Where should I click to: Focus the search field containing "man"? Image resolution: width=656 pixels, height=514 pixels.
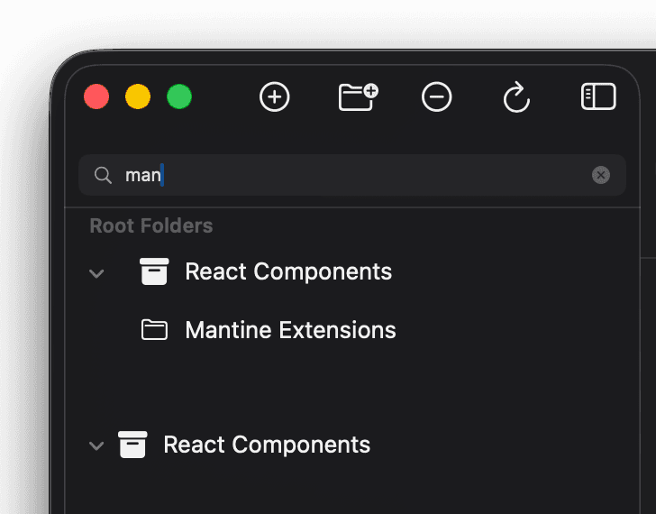[352, 175]
